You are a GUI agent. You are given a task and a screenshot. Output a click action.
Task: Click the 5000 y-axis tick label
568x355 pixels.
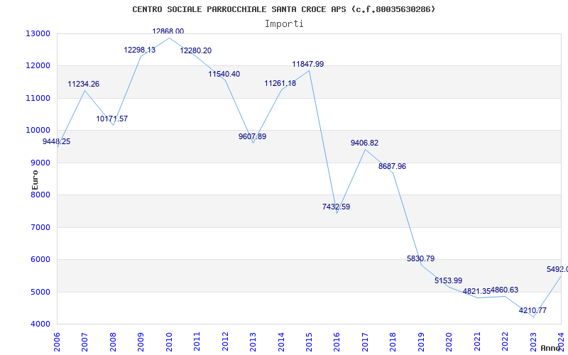[40, 292]
